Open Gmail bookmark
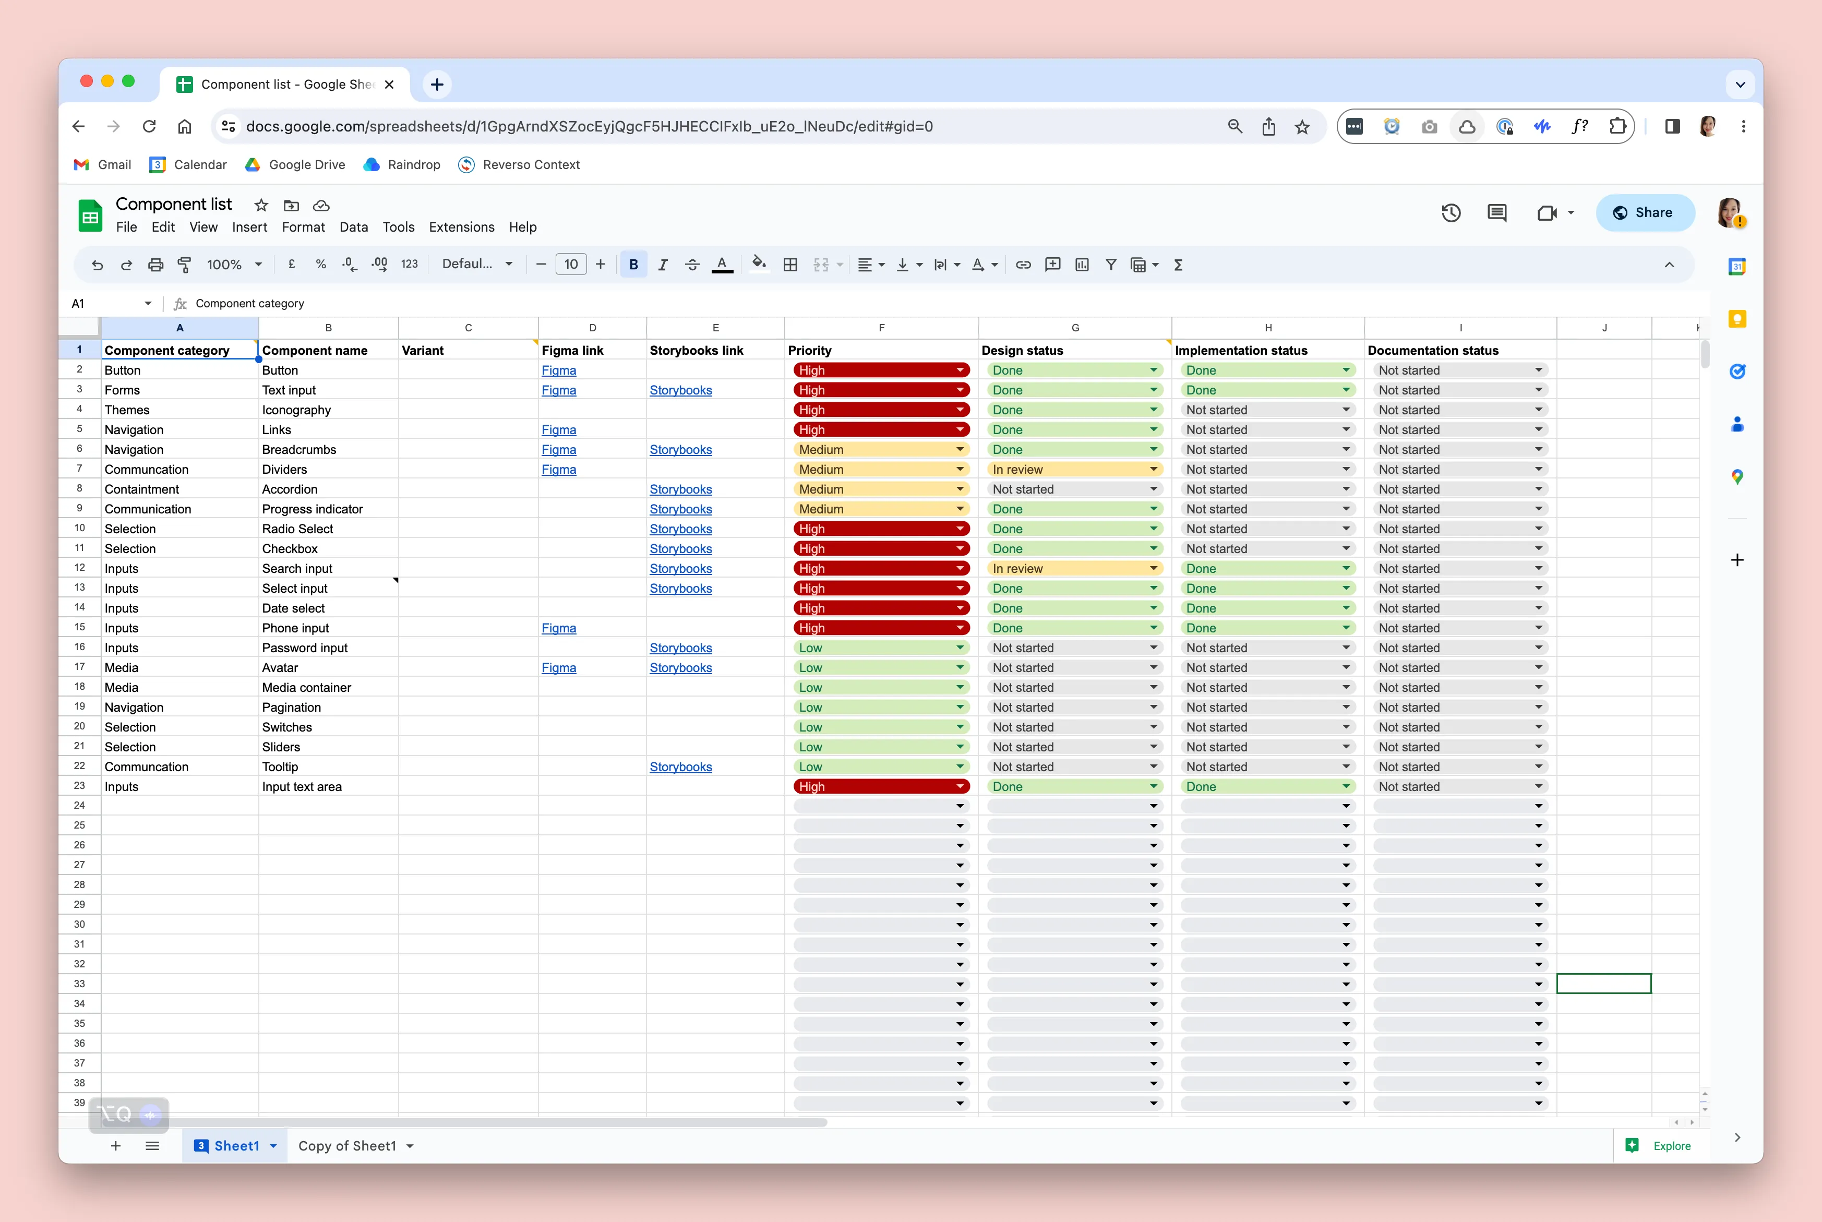This screenshot has height=1222, width=1822. pos(103,164)
